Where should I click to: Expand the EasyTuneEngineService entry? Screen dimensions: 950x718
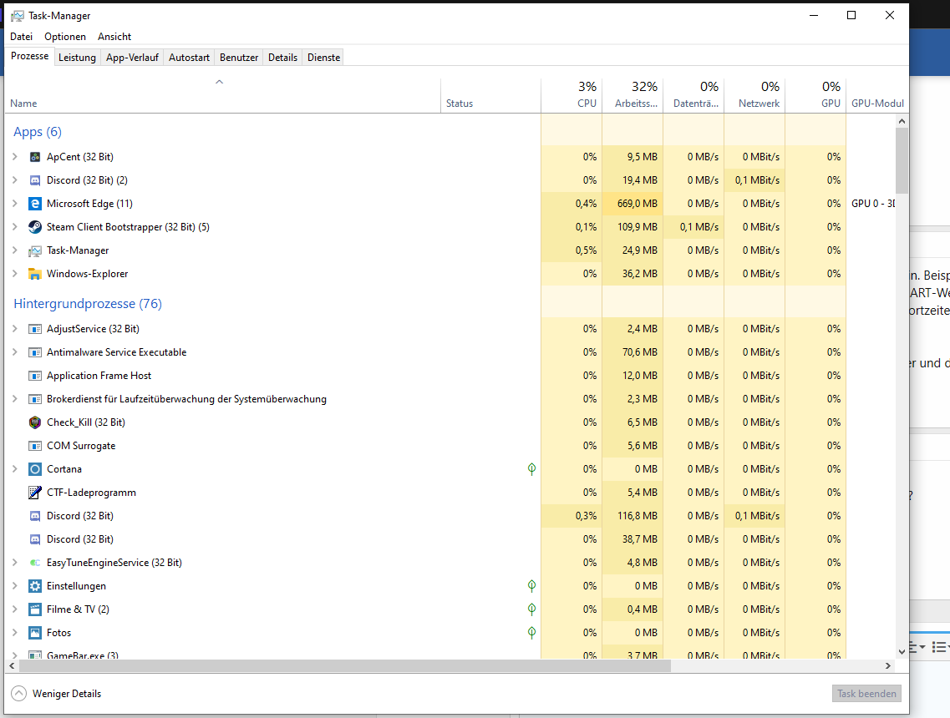[x=15, y=563]
